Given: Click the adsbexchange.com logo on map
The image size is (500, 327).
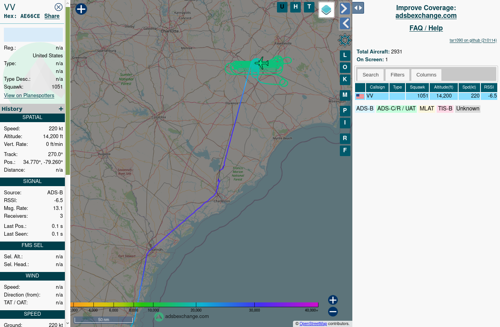Looking at the screenshot, I should coord(182,316).
